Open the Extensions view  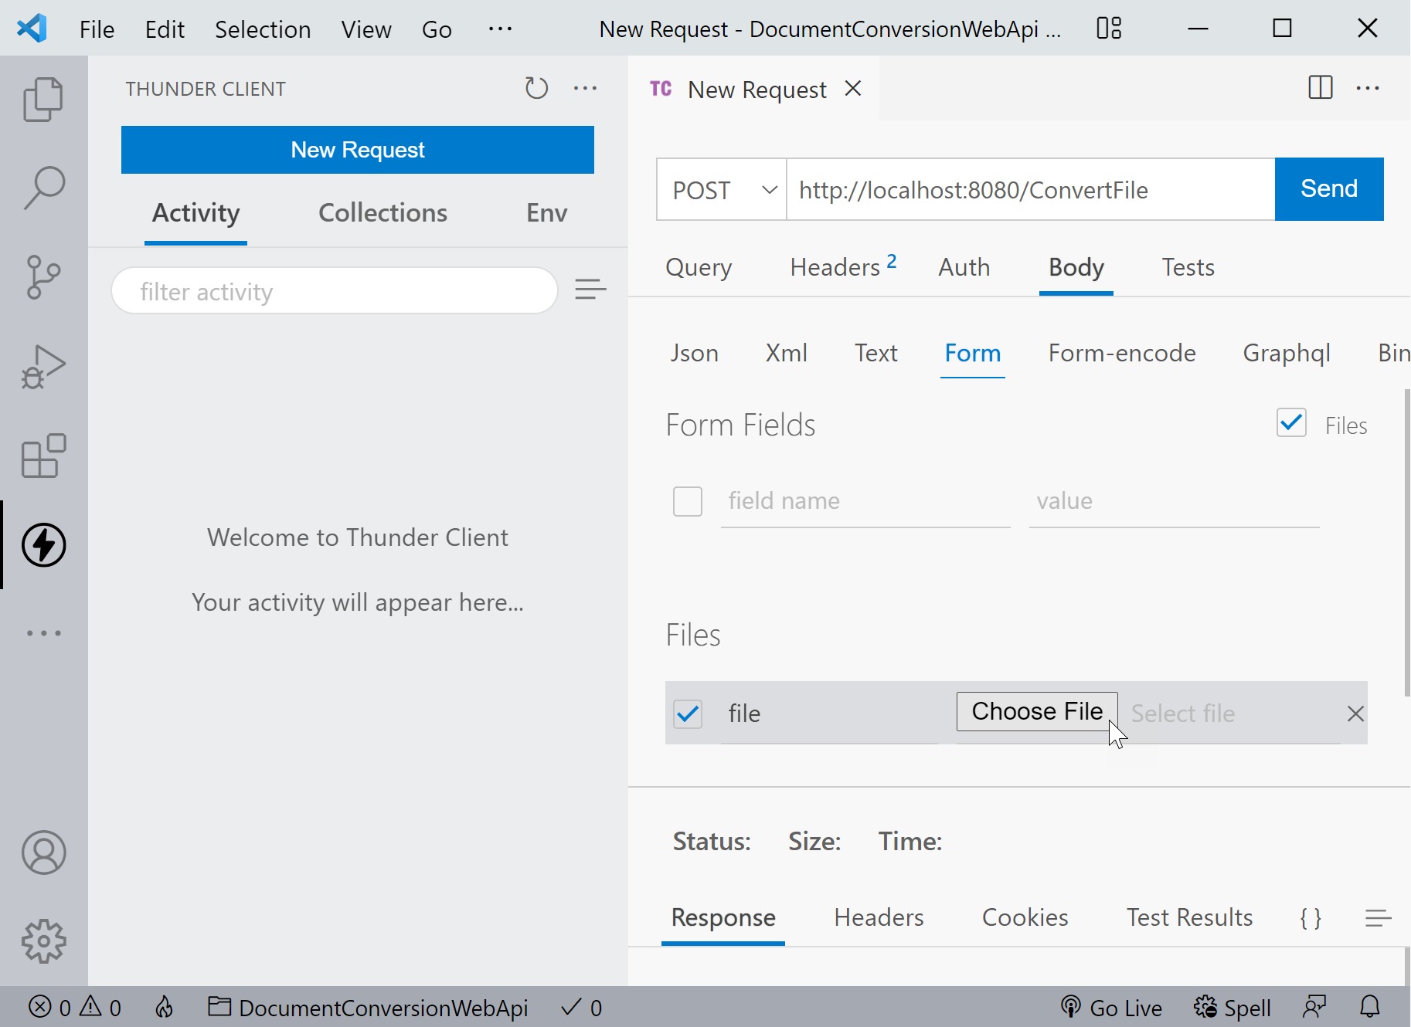pyautogui.click(x=43, y=456)
